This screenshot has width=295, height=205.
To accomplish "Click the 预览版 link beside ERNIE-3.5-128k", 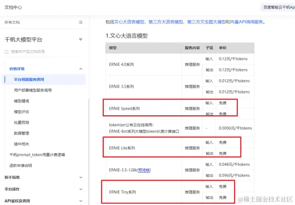I will click(144, 170).
